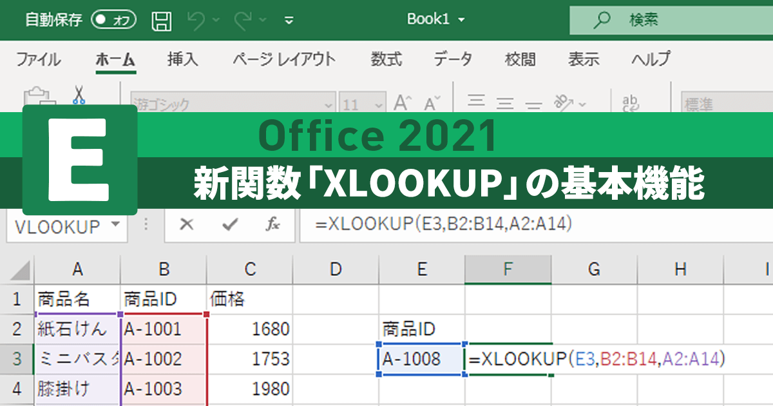Click cell B2 containing A-1001
The height and width of the screenshot is (406, 773).
164,329
